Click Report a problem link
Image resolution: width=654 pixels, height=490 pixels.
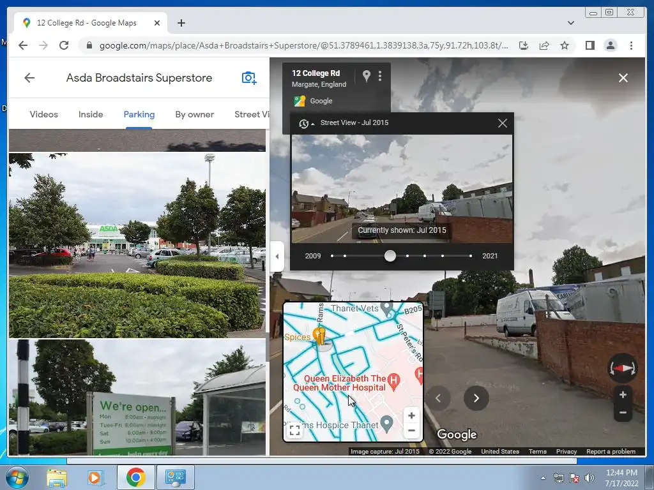(x=611, y=451)
